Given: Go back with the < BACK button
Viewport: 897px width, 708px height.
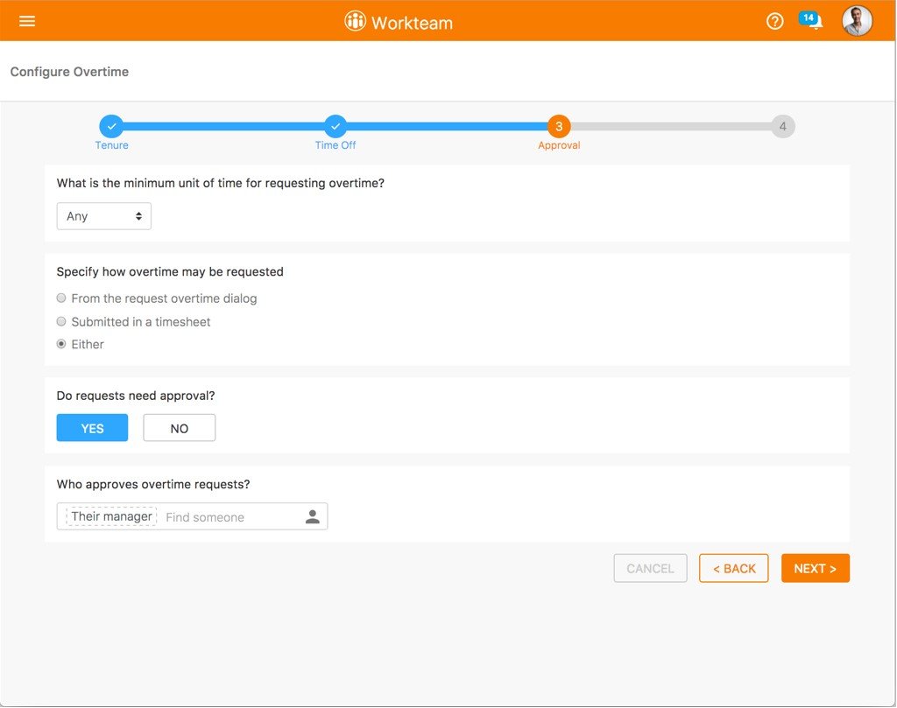Looking at the screenshot, I should (733, 569).
